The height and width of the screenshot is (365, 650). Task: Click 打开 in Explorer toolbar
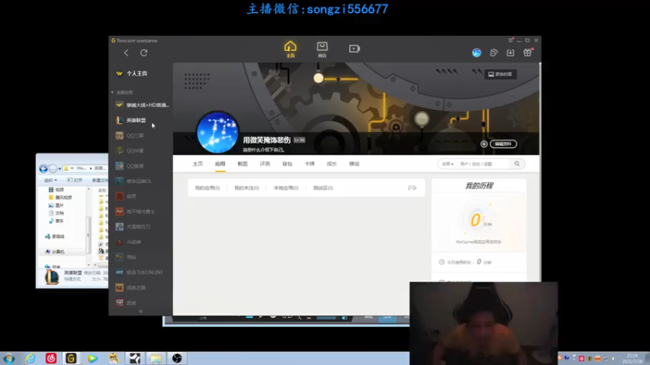75,180
